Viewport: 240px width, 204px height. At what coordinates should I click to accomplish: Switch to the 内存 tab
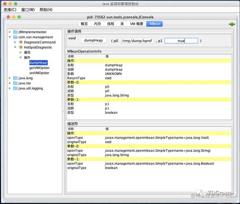97,24
